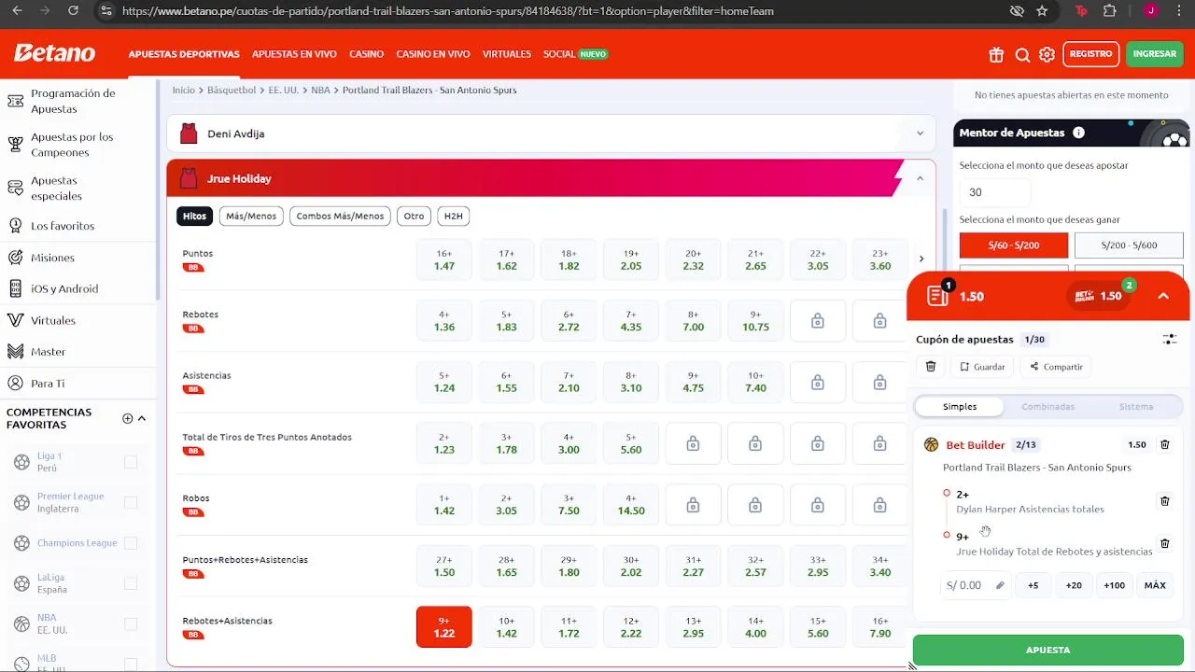This screenshot has height=672, width=1195.
Task: Edit stake amount pencil icon
Action: coord(1000,585)
